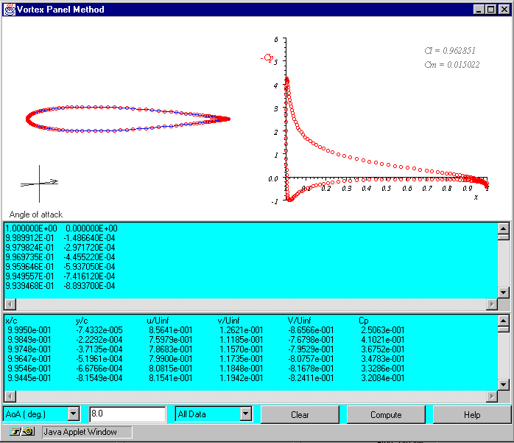
Task: Click right arrow of coordinates panel horizontal scrollbar
Action: tap(492, 304)
